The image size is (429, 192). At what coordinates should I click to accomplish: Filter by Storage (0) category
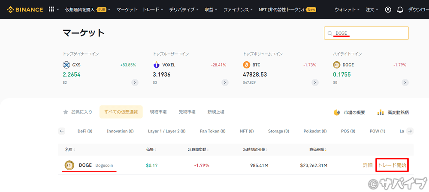[278, 131]
